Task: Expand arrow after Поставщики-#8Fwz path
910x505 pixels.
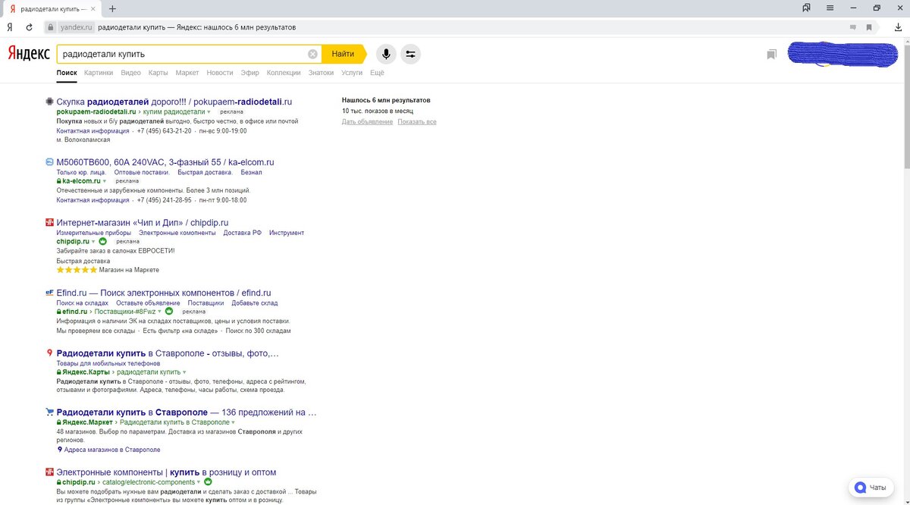Action: (161, 312)
